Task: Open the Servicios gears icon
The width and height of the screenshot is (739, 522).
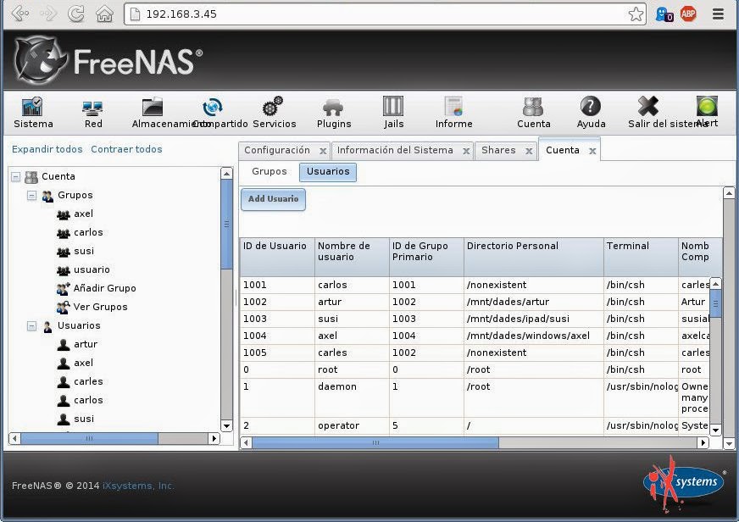Action: 274,110
